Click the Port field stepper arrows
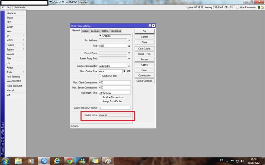 [x=129, y=46]
